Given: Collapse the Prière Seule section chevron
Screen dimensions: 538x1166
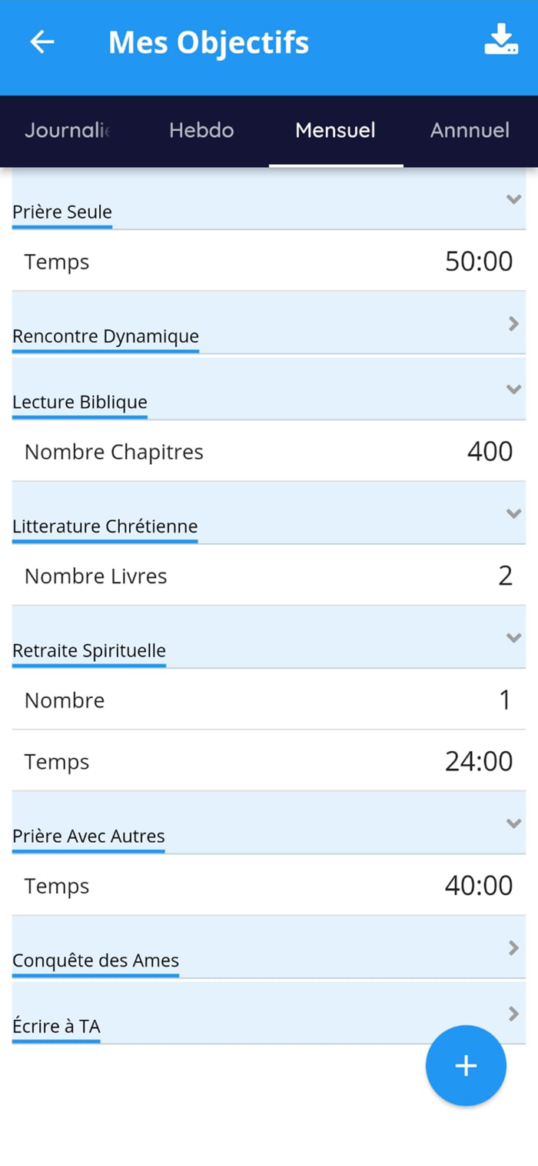Looking at the screenshot, I should [x=513, y=199].
